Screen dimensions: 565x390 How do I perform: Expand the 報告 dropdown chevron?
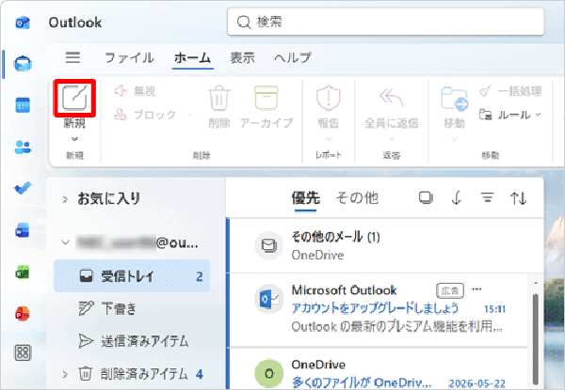pos(329,139)
